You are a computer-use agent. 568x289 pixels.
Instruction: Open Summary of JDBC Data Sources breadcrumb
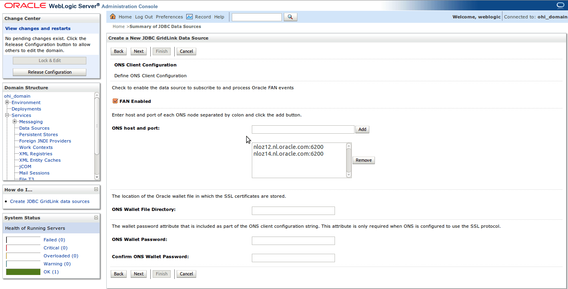(x=165, y=26)
